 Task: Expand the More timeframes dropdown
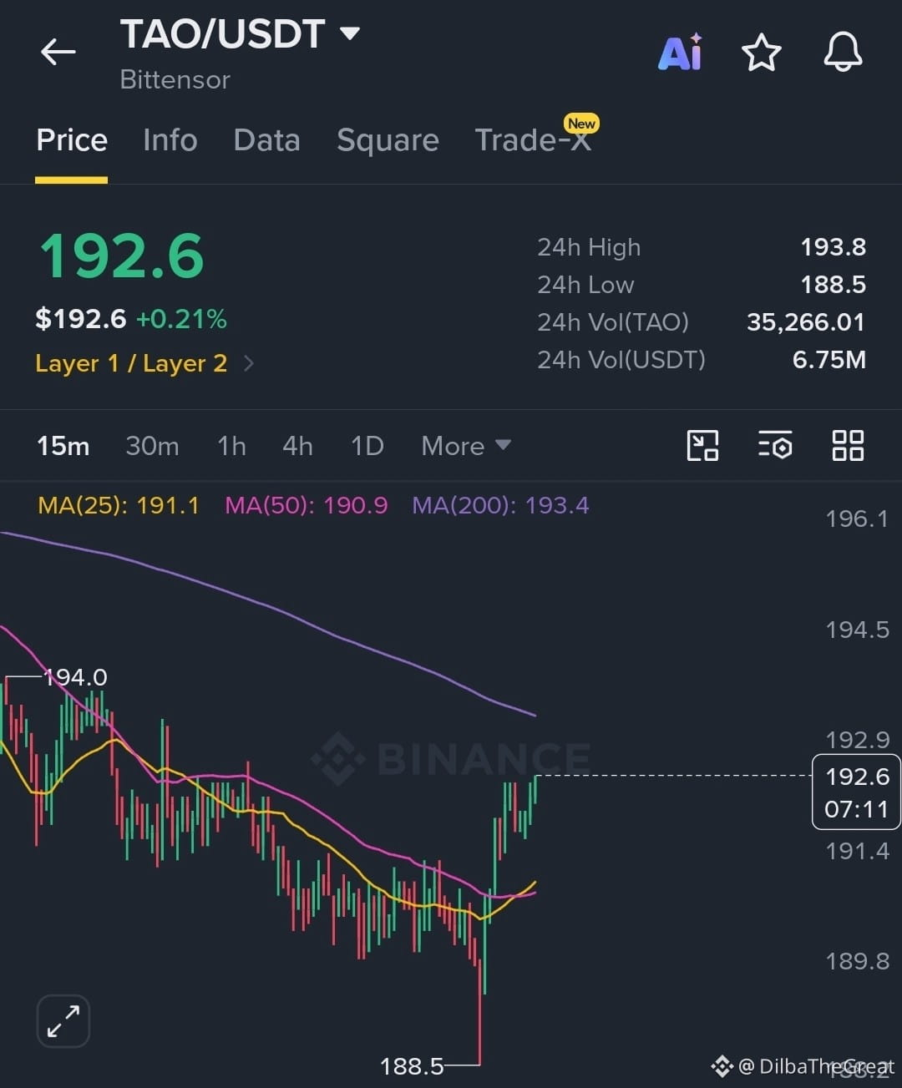pyautogui.click(x=466, y=446)
